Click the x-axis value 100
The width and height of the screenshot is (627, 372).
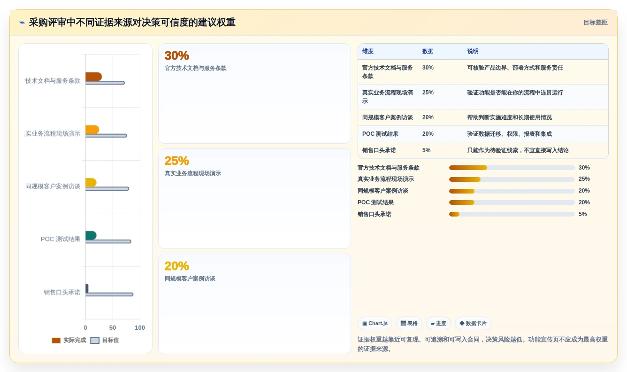pyautogui.click(x=140, y=328)
